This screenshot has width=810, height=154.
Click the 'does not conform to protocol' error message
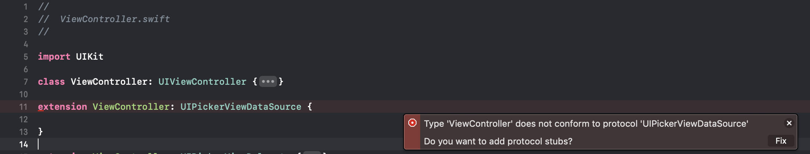[585, 124]
